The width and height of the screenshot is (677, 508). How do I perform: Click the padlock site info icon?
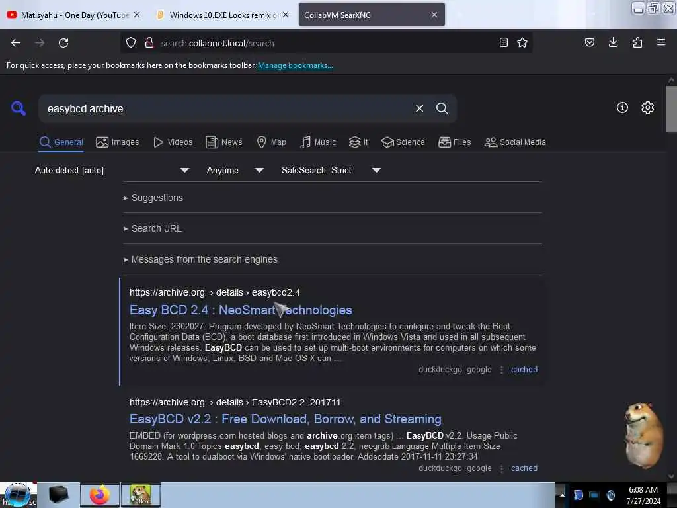(149, 43)
